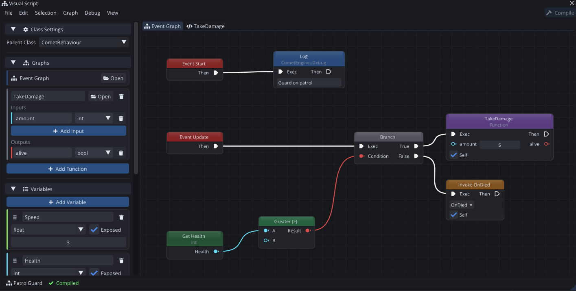The width and height of the screenshot is (576, 291).
Task: Open the Graph menu
Action: 70,13
